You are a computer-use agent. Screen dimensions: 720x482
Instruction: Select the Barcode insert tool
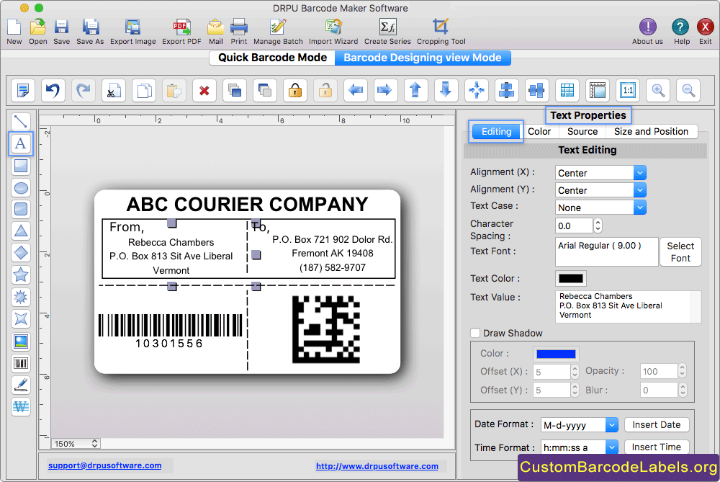(x=21, y=363)
